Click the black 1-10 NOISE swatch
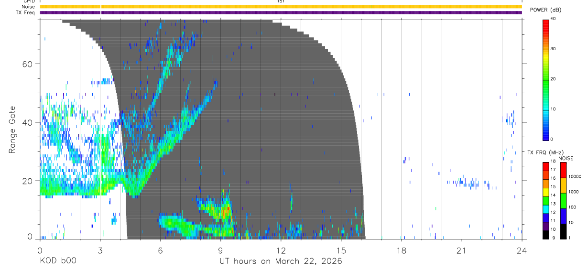 click(x=564, y=231)
